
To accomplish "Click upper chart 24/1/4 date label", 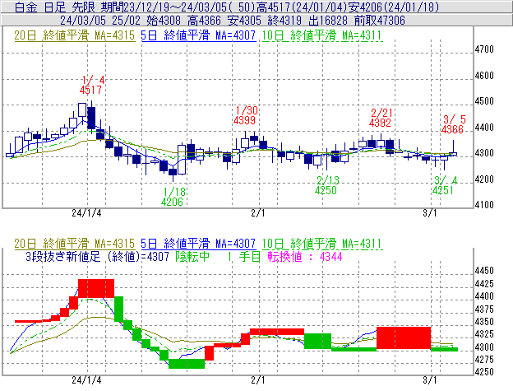I will 86,213.
